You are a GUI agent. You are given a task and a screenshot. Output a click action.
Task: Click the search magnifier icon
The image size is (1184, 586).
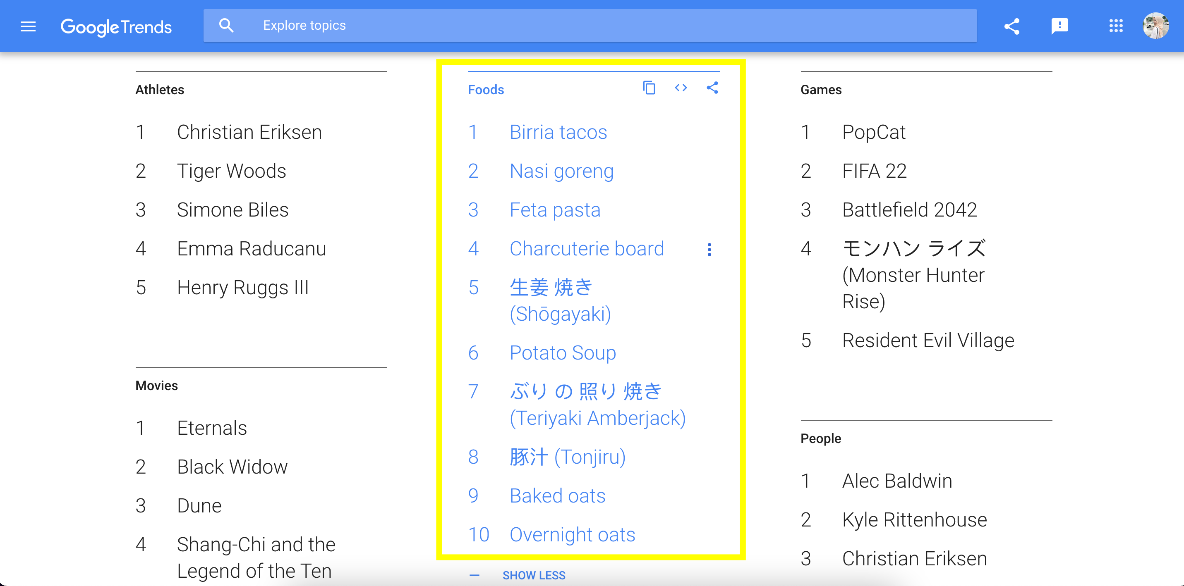coord(226,26)
